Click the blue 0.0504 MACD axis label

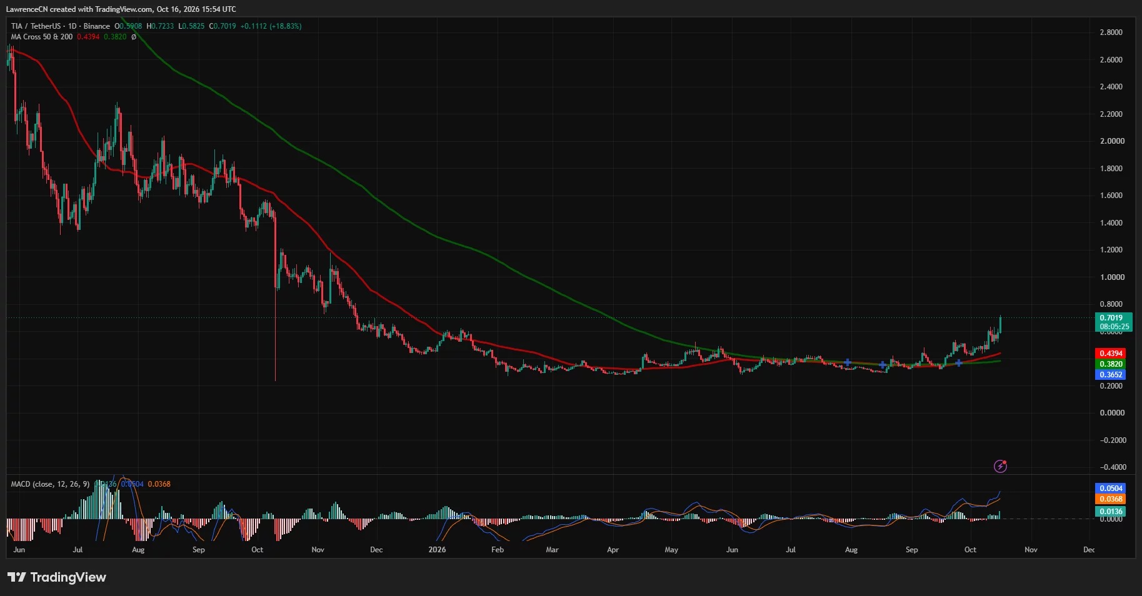coord(1111,489)
